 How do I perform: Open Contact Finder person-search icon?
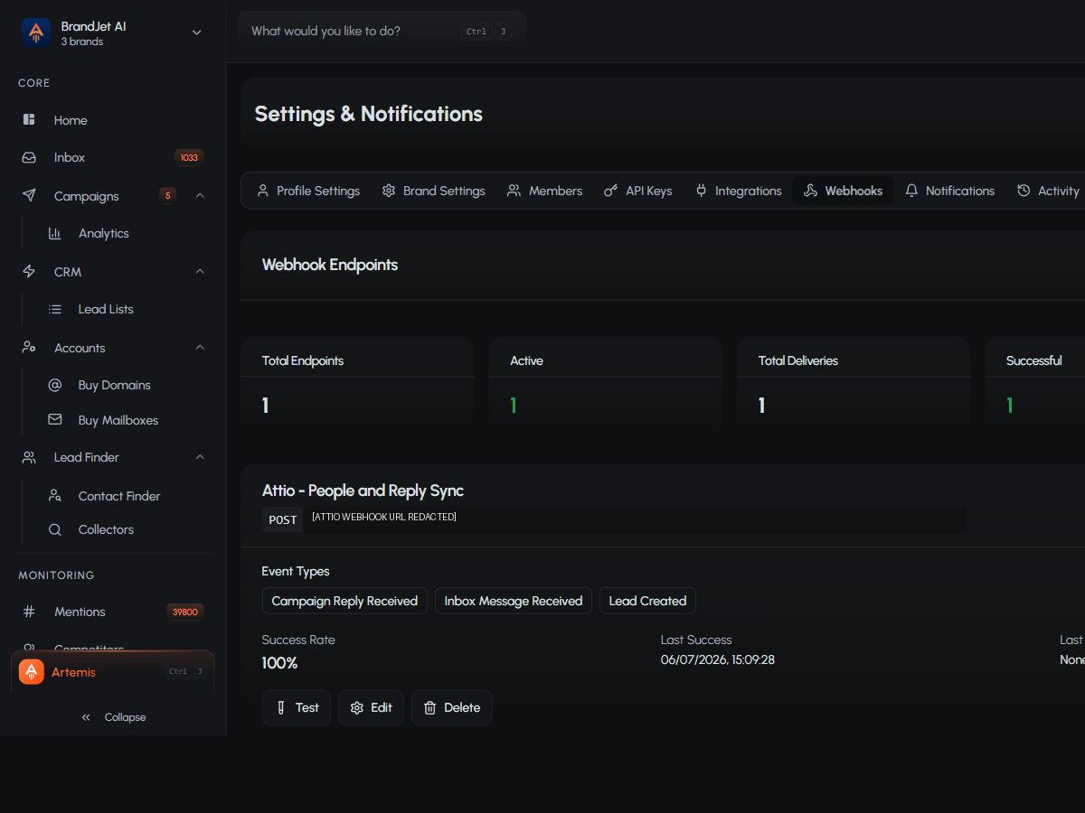(54, 496)
